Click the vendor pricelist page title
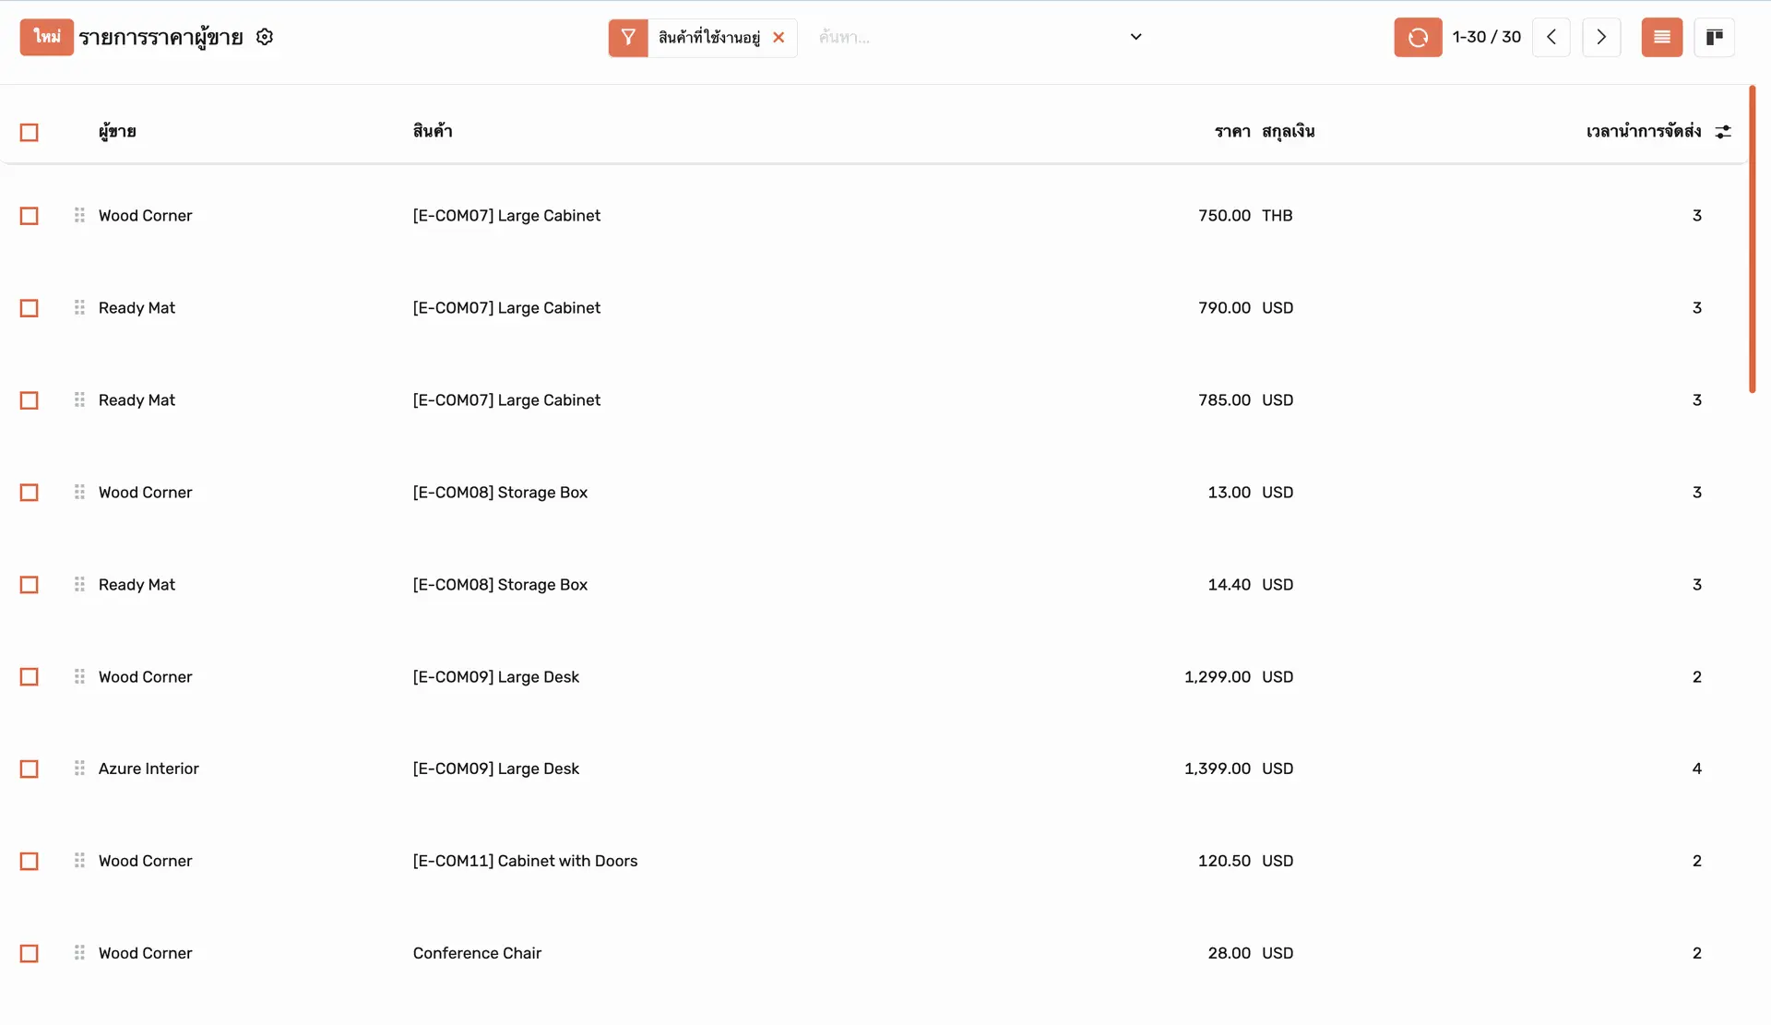This screenshot has width=1771, height=1025. (160, 37)
